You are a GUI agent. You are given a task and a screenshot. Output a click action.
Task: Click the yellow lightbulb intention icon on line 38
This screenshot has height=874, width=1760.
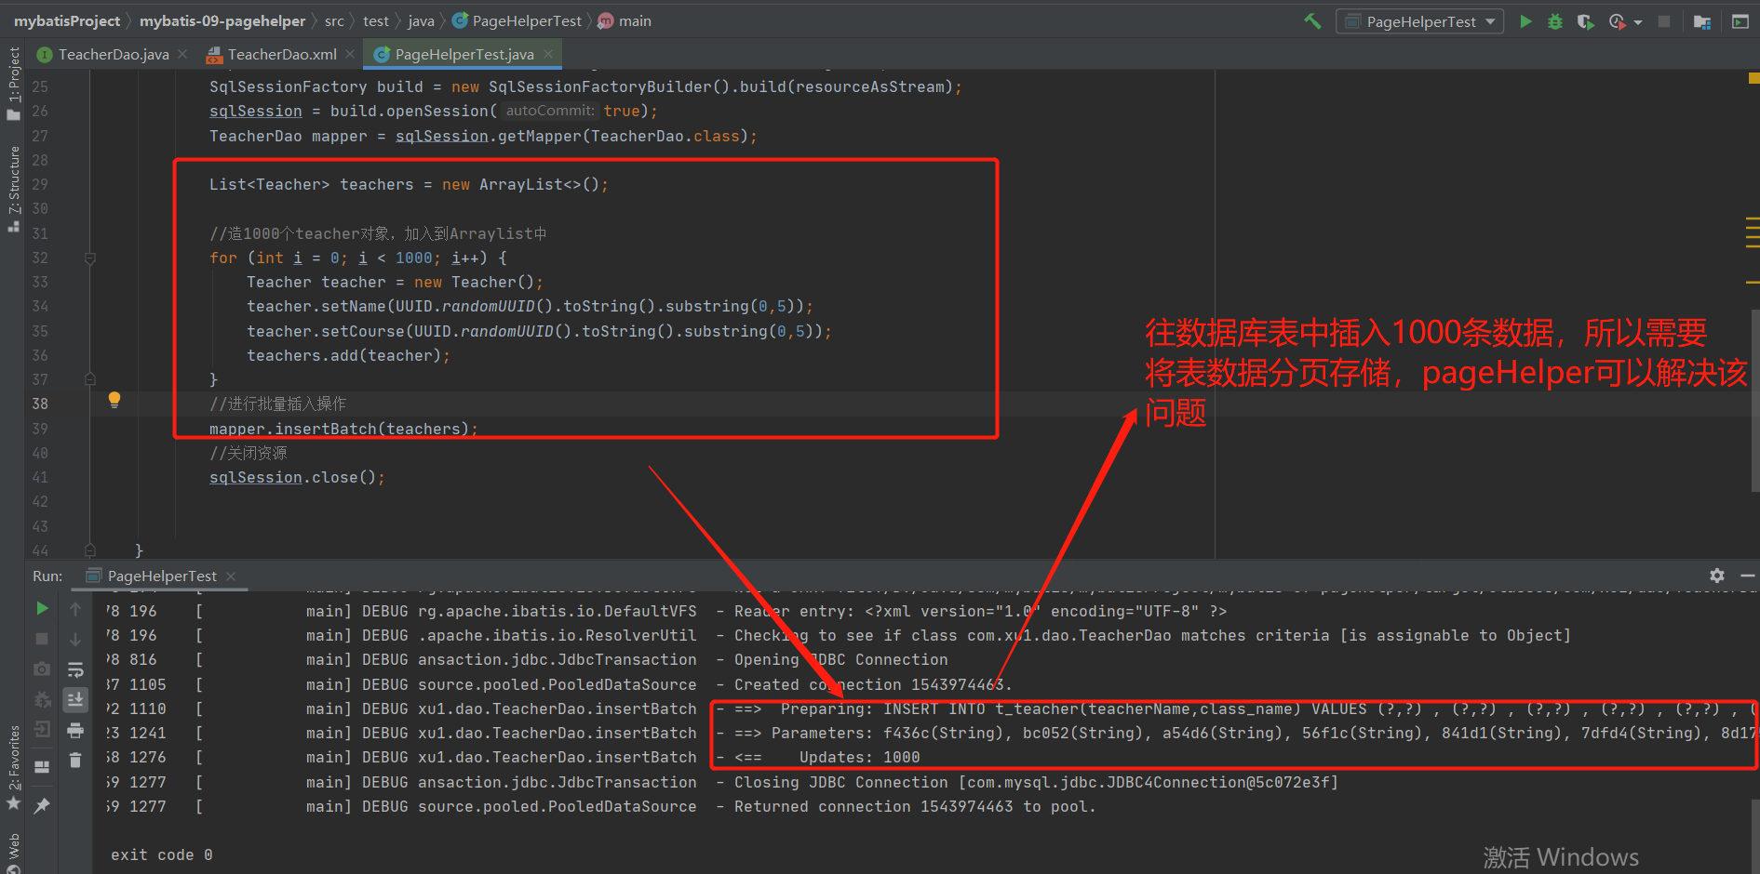click(x=114, y=400)
